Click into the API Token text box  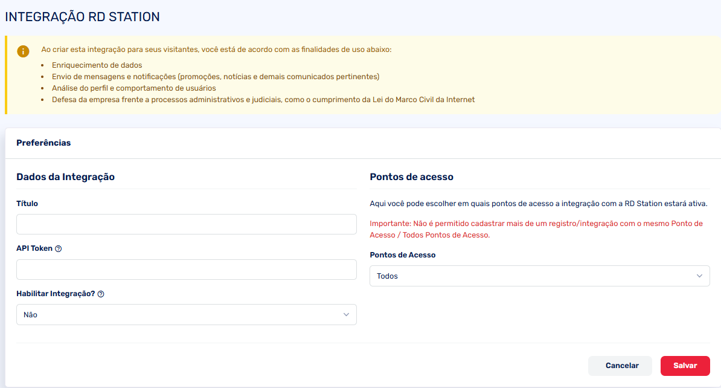point(186,270)
